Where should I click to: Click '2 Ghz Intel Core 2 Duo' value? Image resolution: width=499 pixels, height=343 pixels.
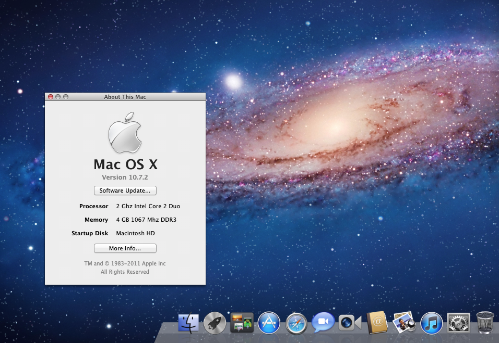[148, 206]
